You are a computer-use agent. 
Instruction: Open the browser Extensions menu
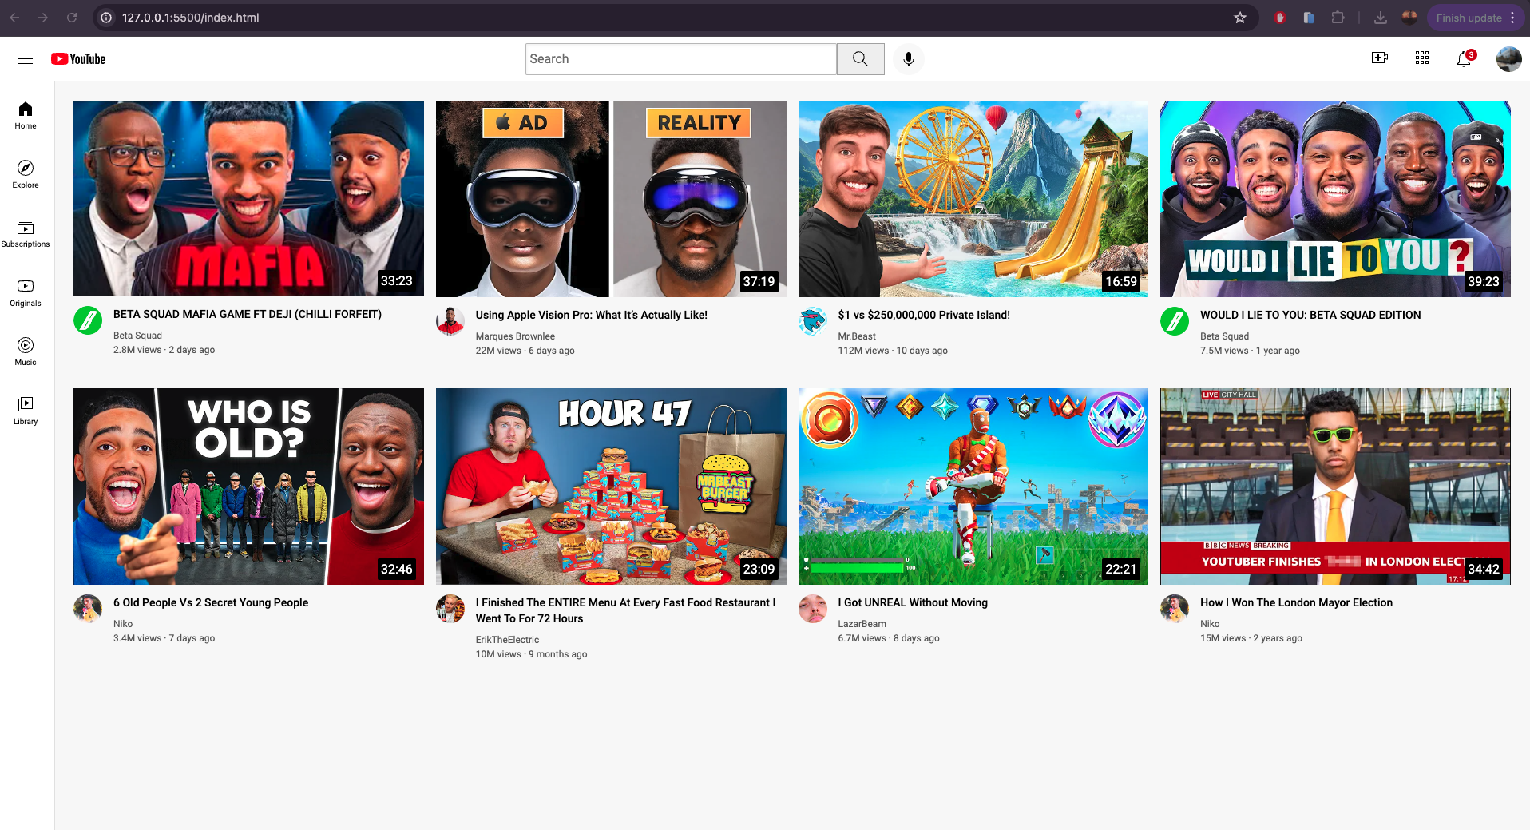(x=1338, y=18)
